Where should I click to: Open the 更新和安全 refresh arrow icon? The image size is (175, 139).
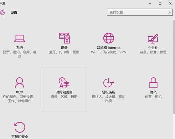click(20, 127)
